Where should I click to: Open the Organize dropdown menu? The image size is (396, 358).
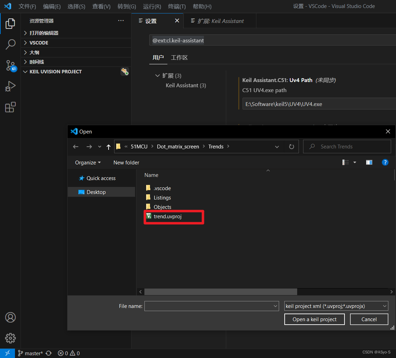point(88,162)
